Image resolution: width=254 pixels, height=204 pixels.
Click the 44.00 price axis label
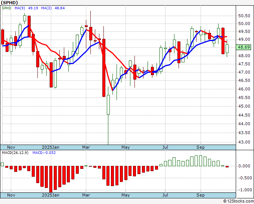click(x=244, y=124)
